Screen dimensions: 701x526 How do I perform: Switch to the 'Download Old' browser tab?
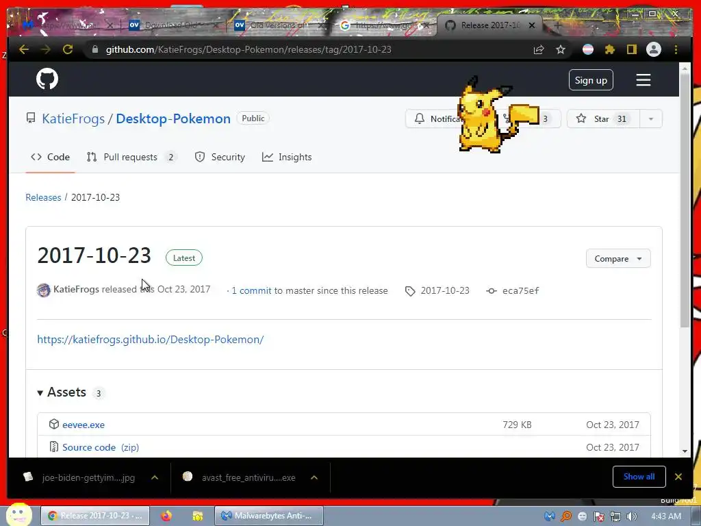[172, 25]
